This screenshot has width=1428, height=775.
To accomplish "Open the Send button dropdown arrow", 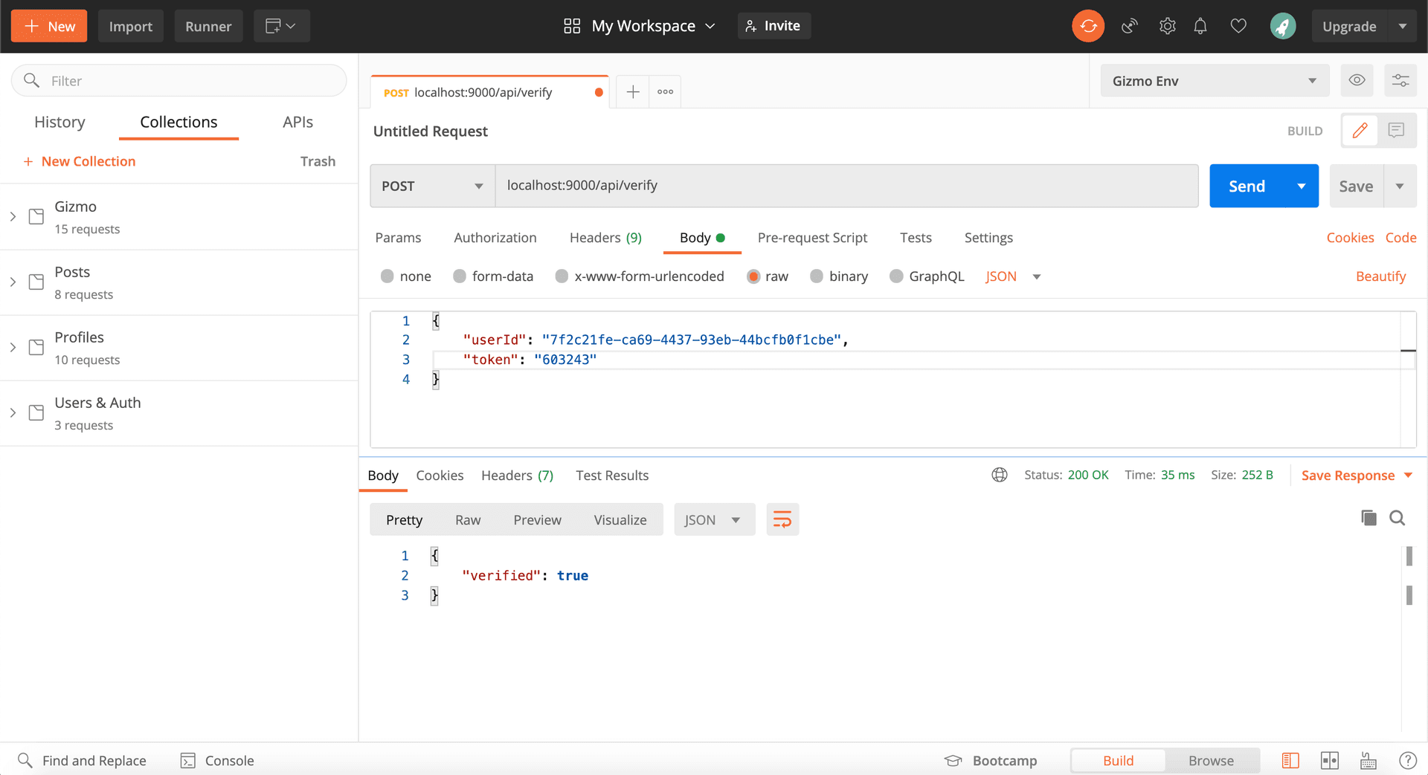I will point(1302,186).
